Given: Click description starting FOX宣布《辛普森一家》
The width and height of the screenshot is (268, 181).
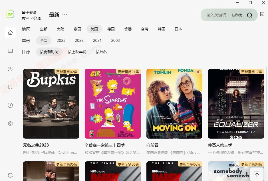Looking at the screenshot, I should point(112,153).
